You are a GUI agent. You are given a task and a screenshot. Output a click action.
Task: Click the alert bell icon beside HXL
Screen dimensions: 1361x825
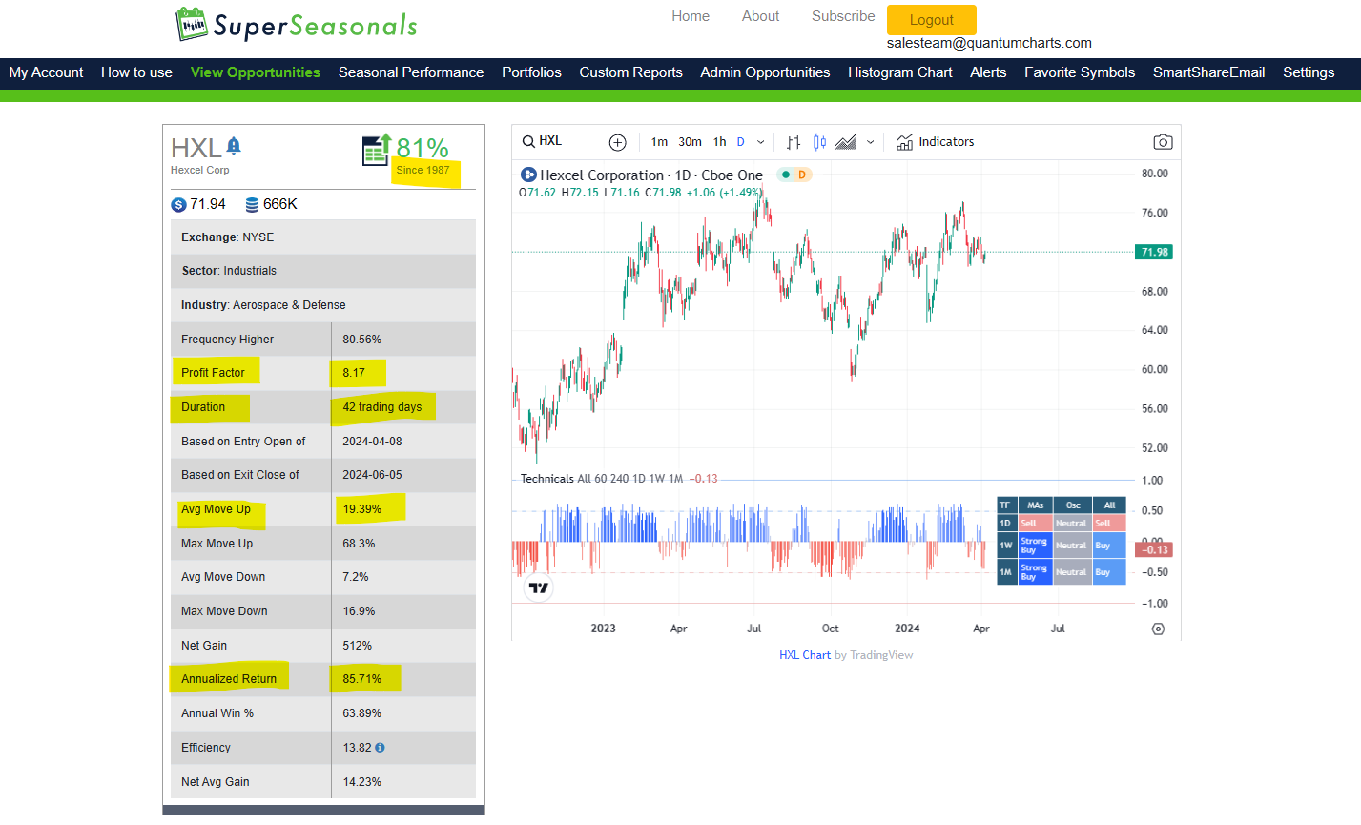[234, 145]
